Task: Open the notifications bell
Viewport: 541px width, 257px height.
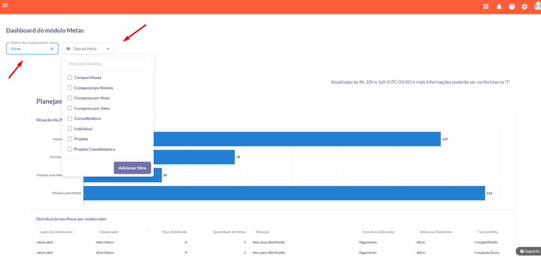Action: tap(499, 6)
